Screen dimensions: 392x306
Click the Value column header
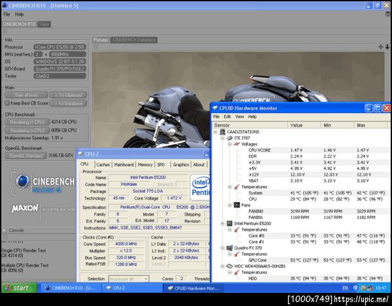point(304,125)
